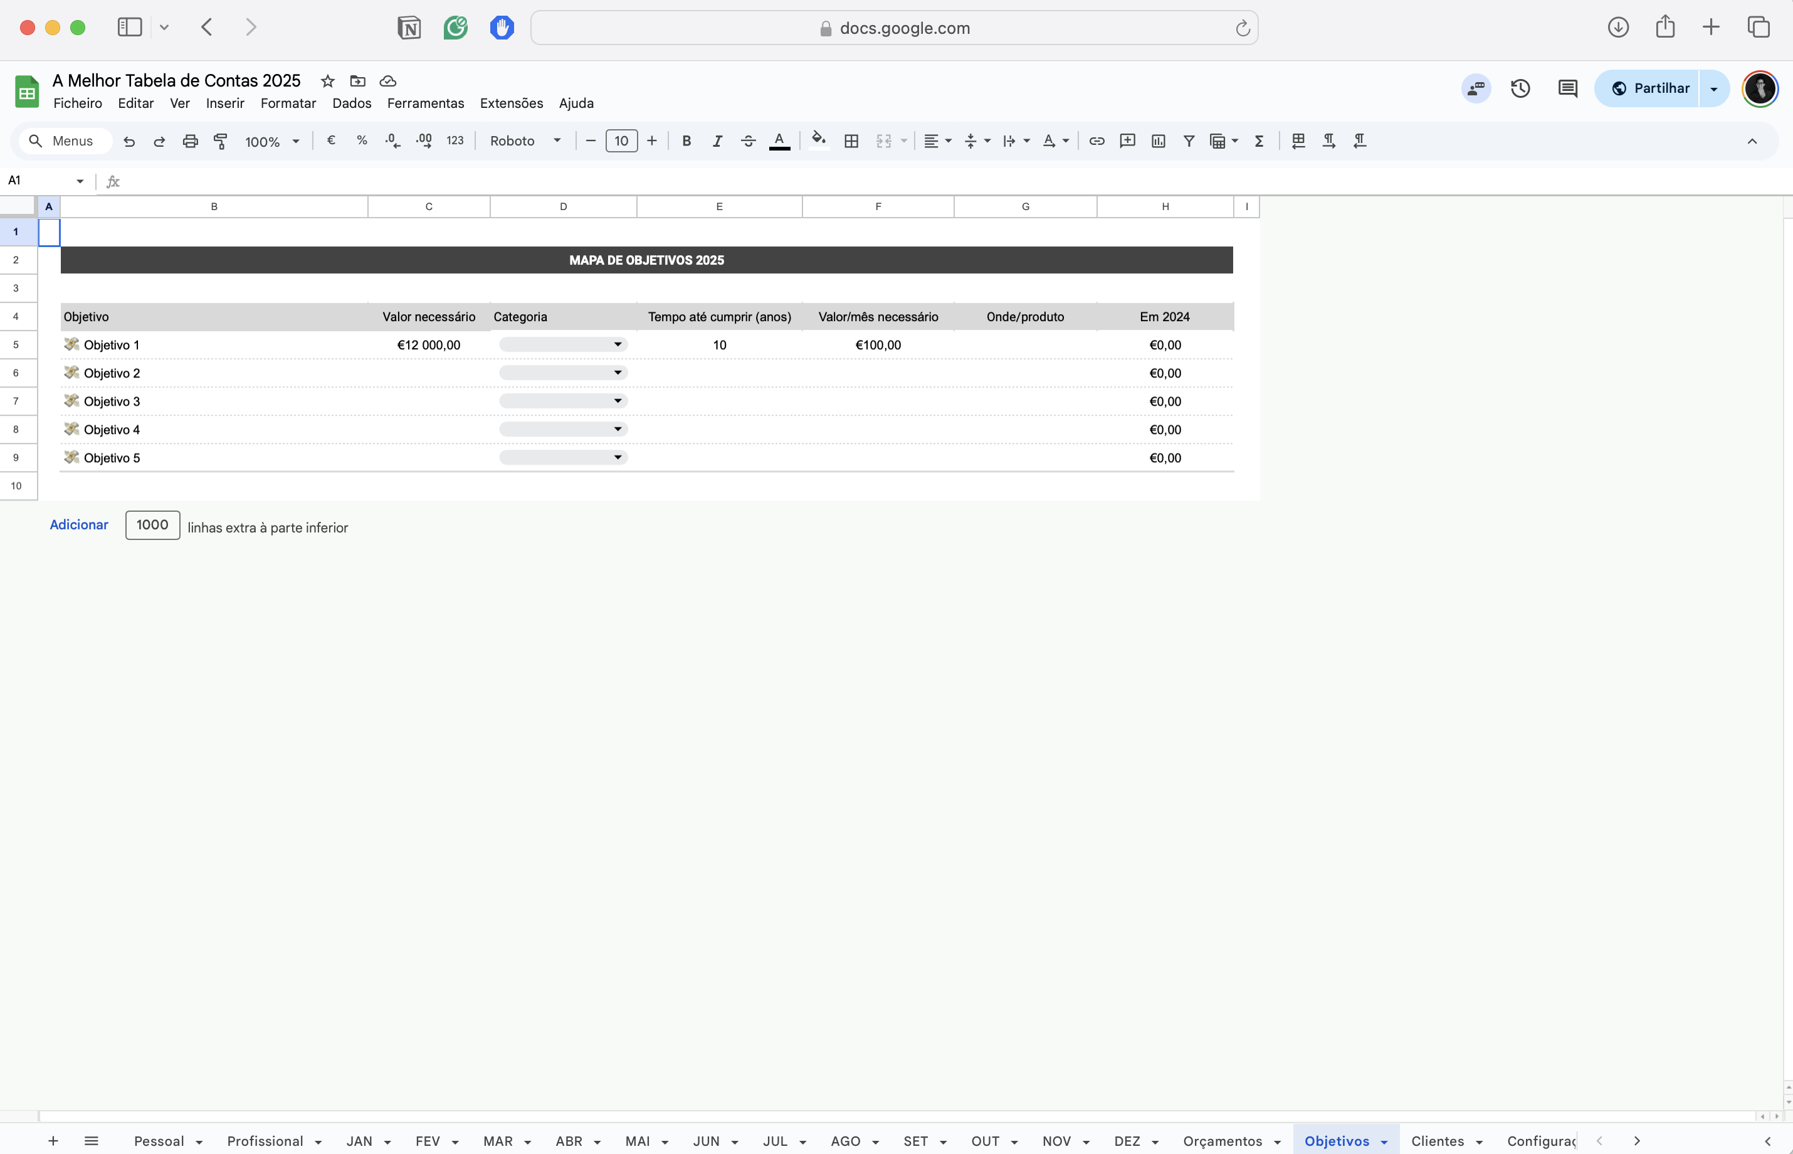Insert a link with toolbar icon
1793x1154 pixels.
pyautogui.click(x=1096, y=141)
